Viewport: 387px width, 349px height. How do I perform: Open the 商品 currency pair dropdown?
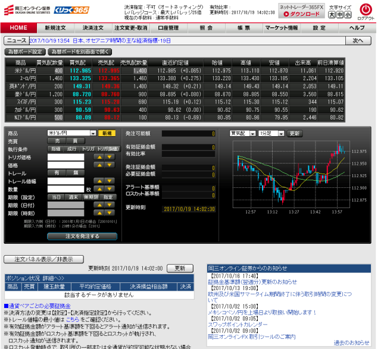click(71, 133)
